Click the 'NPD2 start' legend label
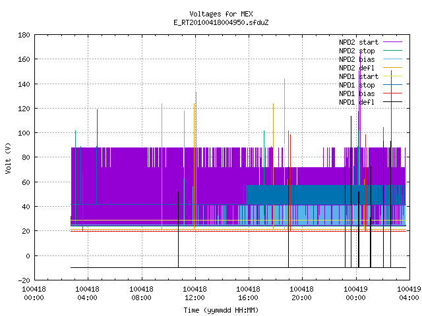The image size is (422, 316). (359, 42)
